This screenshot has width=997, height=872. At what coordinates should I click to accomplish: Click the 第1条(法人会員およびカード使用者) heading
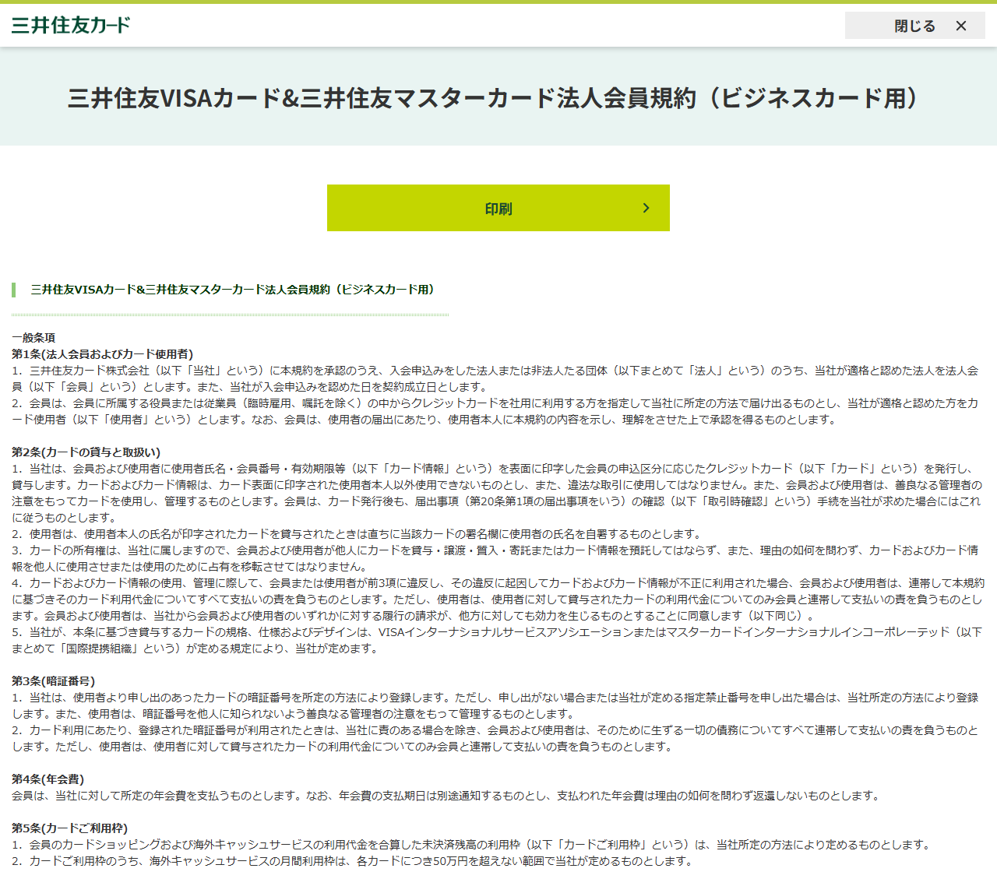pyautogui.click(x=102, y=354)
